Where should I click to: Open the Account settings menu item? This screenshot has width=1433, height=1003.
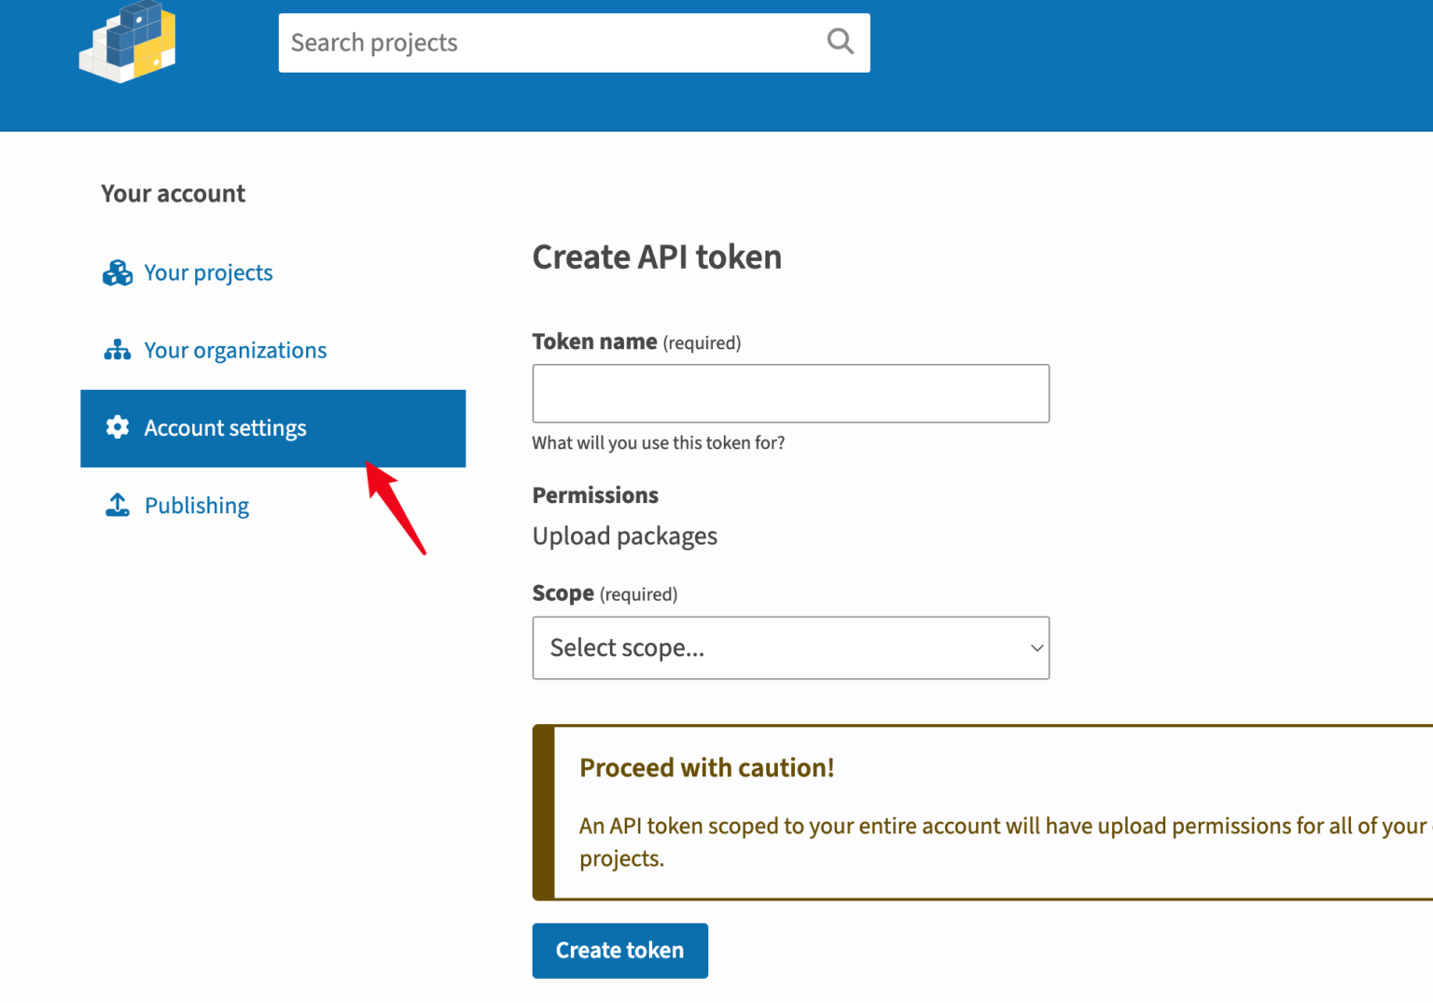pyautogui.click(x=225, y=428)
